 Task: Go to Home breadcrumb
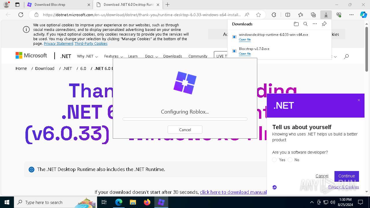click(21, 68)
